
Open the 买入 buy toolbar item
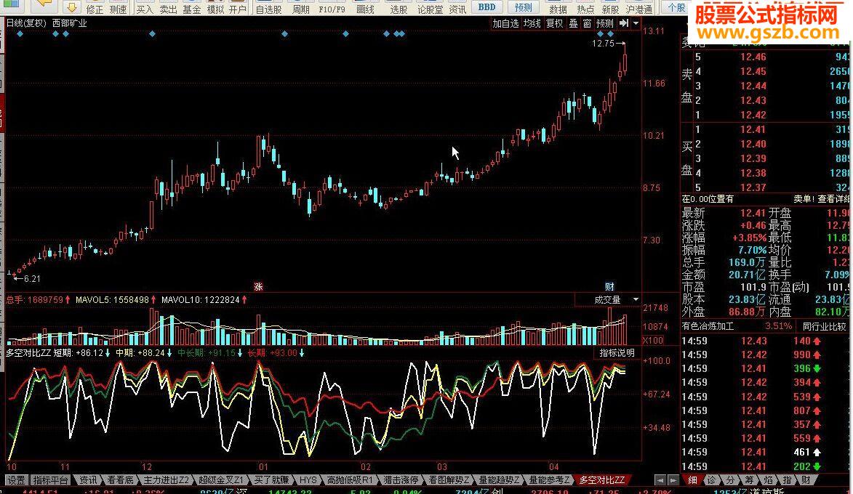[145, 9]
